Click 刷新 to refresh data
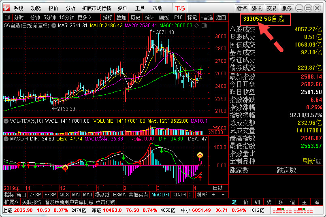Image resolution: width=326 pixels, height=217 pixels. click(309, 161)
